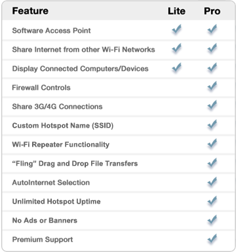Click the Lite checkmark for Software Access Point
Viewport: 236px width, 252px height.
[176, 29]
